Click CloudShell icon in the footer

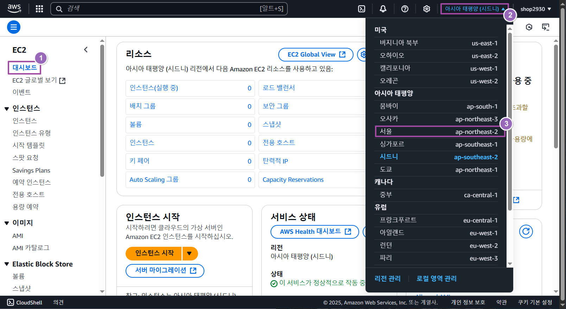[11, 302]
